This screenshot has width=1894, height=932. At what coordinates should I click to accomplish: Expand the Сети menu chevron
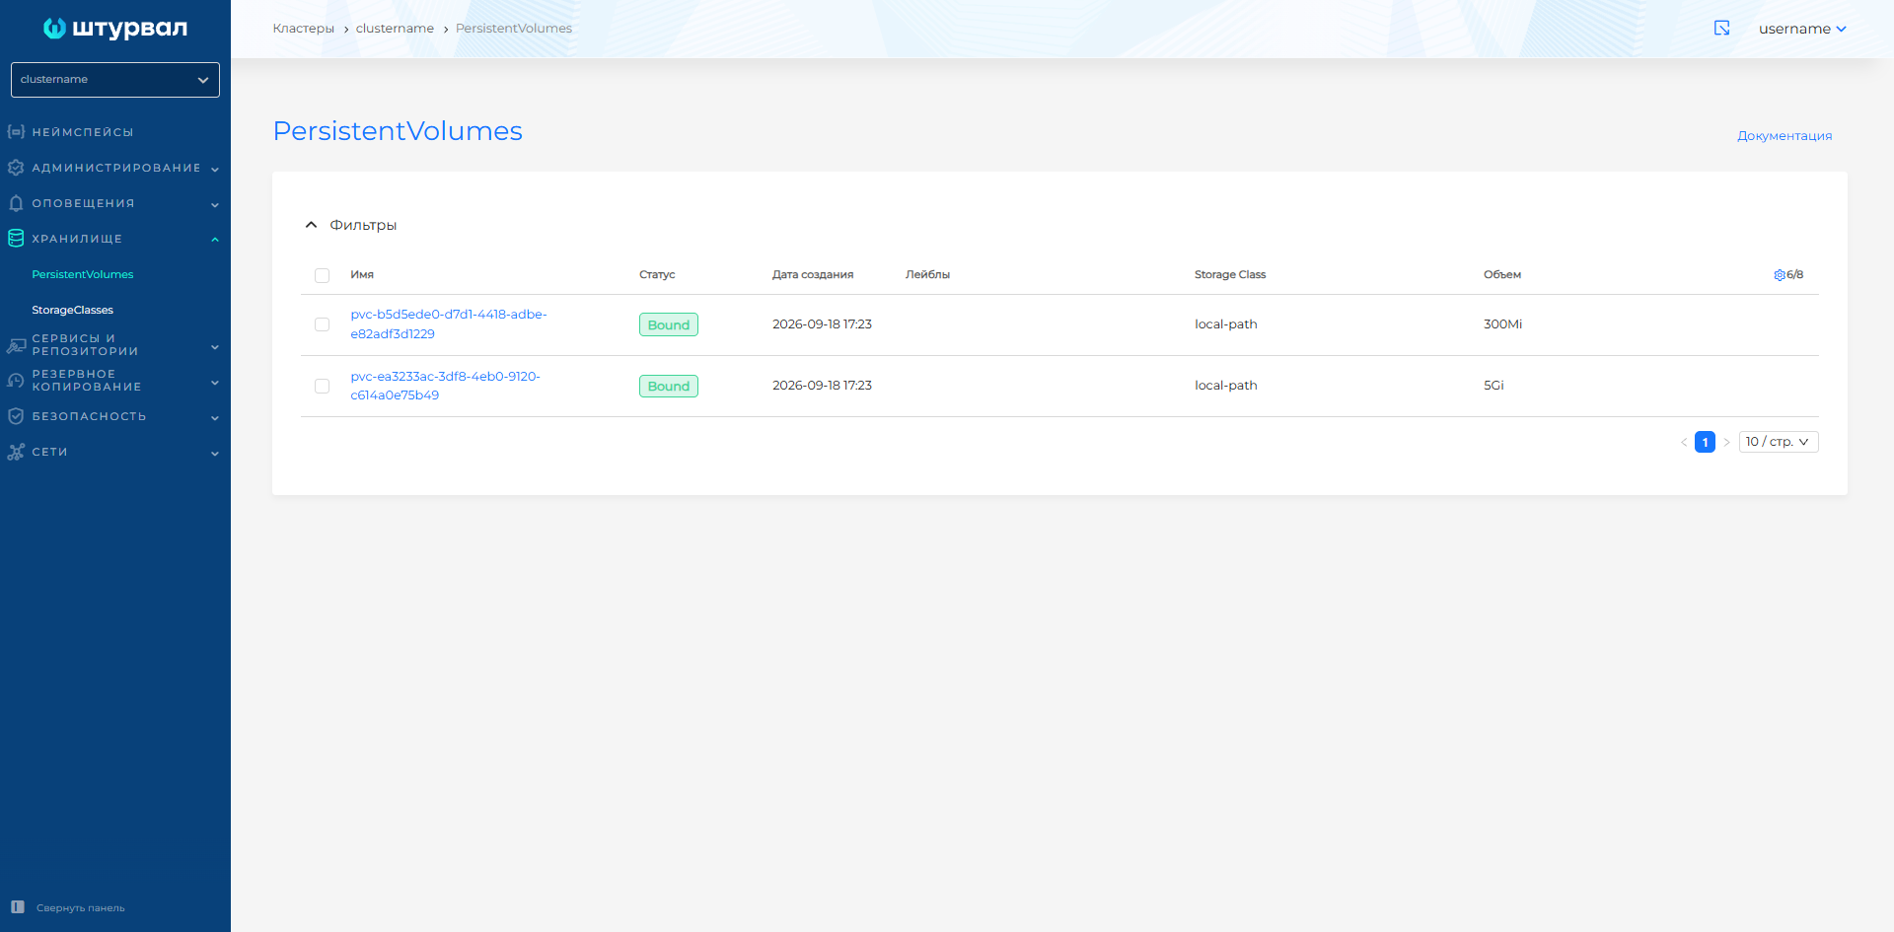(214, 453)
